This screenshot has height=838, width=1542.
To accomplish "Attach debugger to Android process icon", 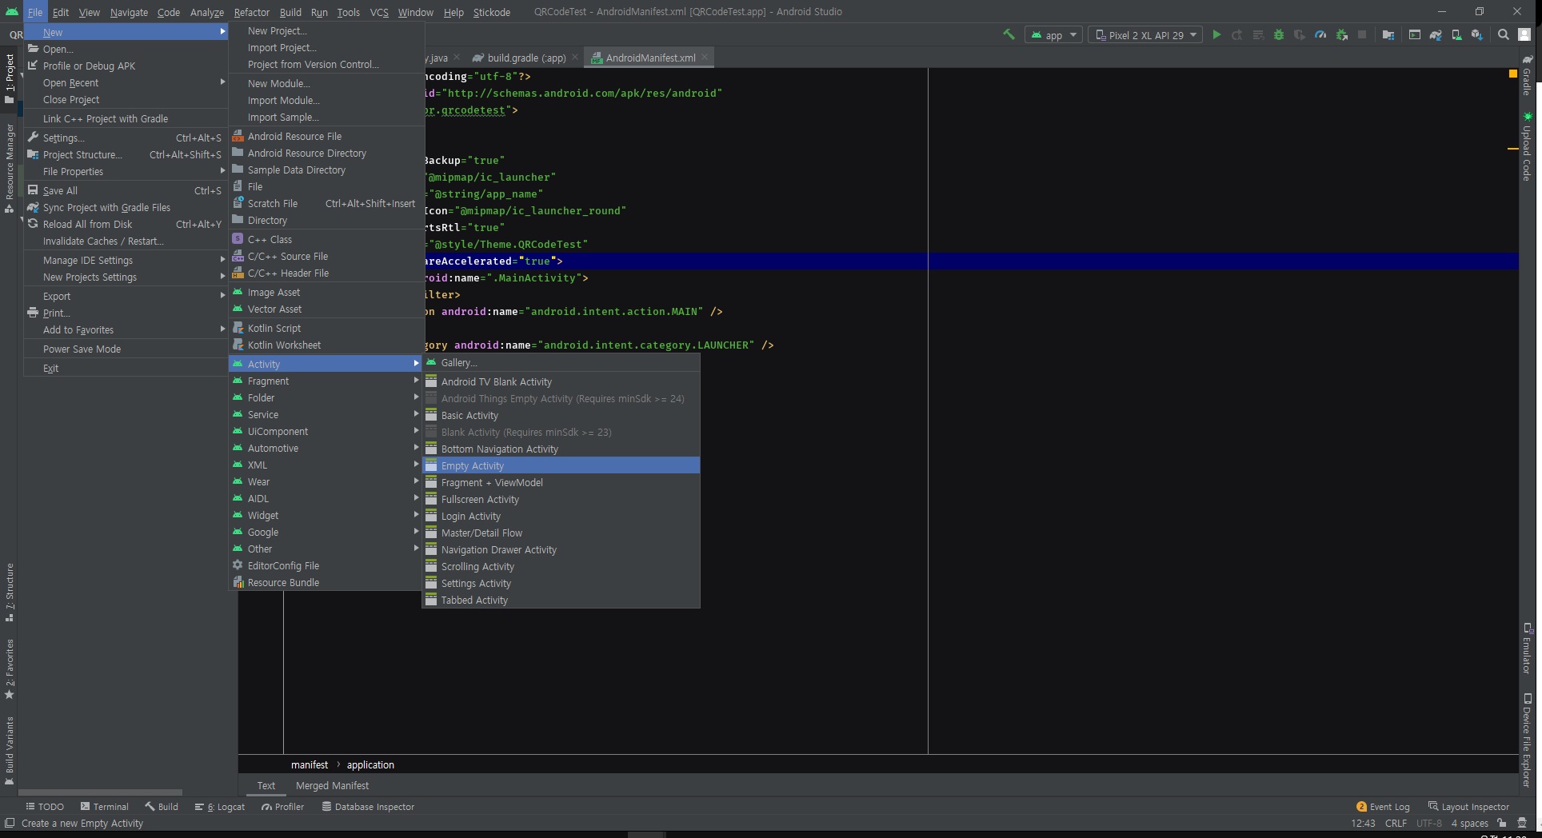I will click(1342, 34).
